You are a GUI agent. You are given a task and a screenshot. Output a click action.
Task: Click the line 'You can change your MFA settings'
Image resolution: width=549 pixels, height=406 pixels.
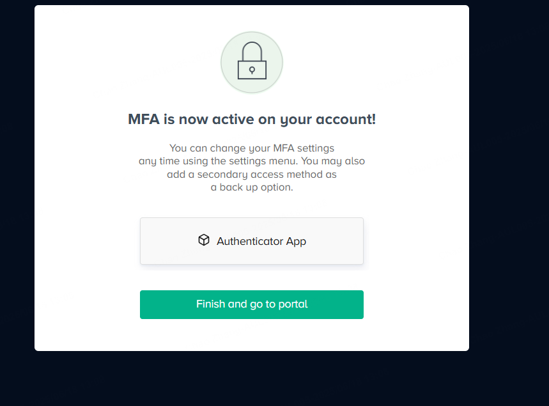(252, 148)
